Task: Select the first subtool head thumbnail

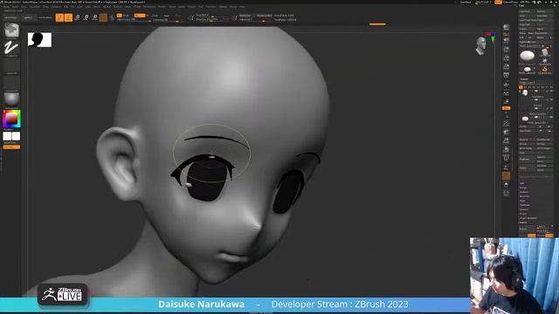Action: click(525, 93)
